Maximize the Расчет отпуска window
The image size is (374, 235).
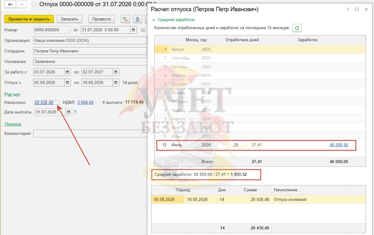pyautogui.click(x=357, y=10)
